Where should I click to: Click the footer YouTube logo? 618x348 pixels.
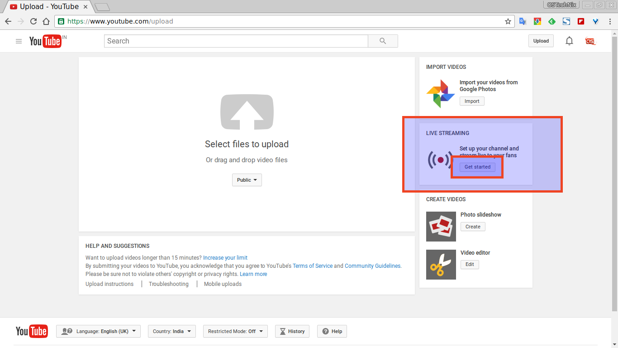pyautogui.click(x=32, y=331)
